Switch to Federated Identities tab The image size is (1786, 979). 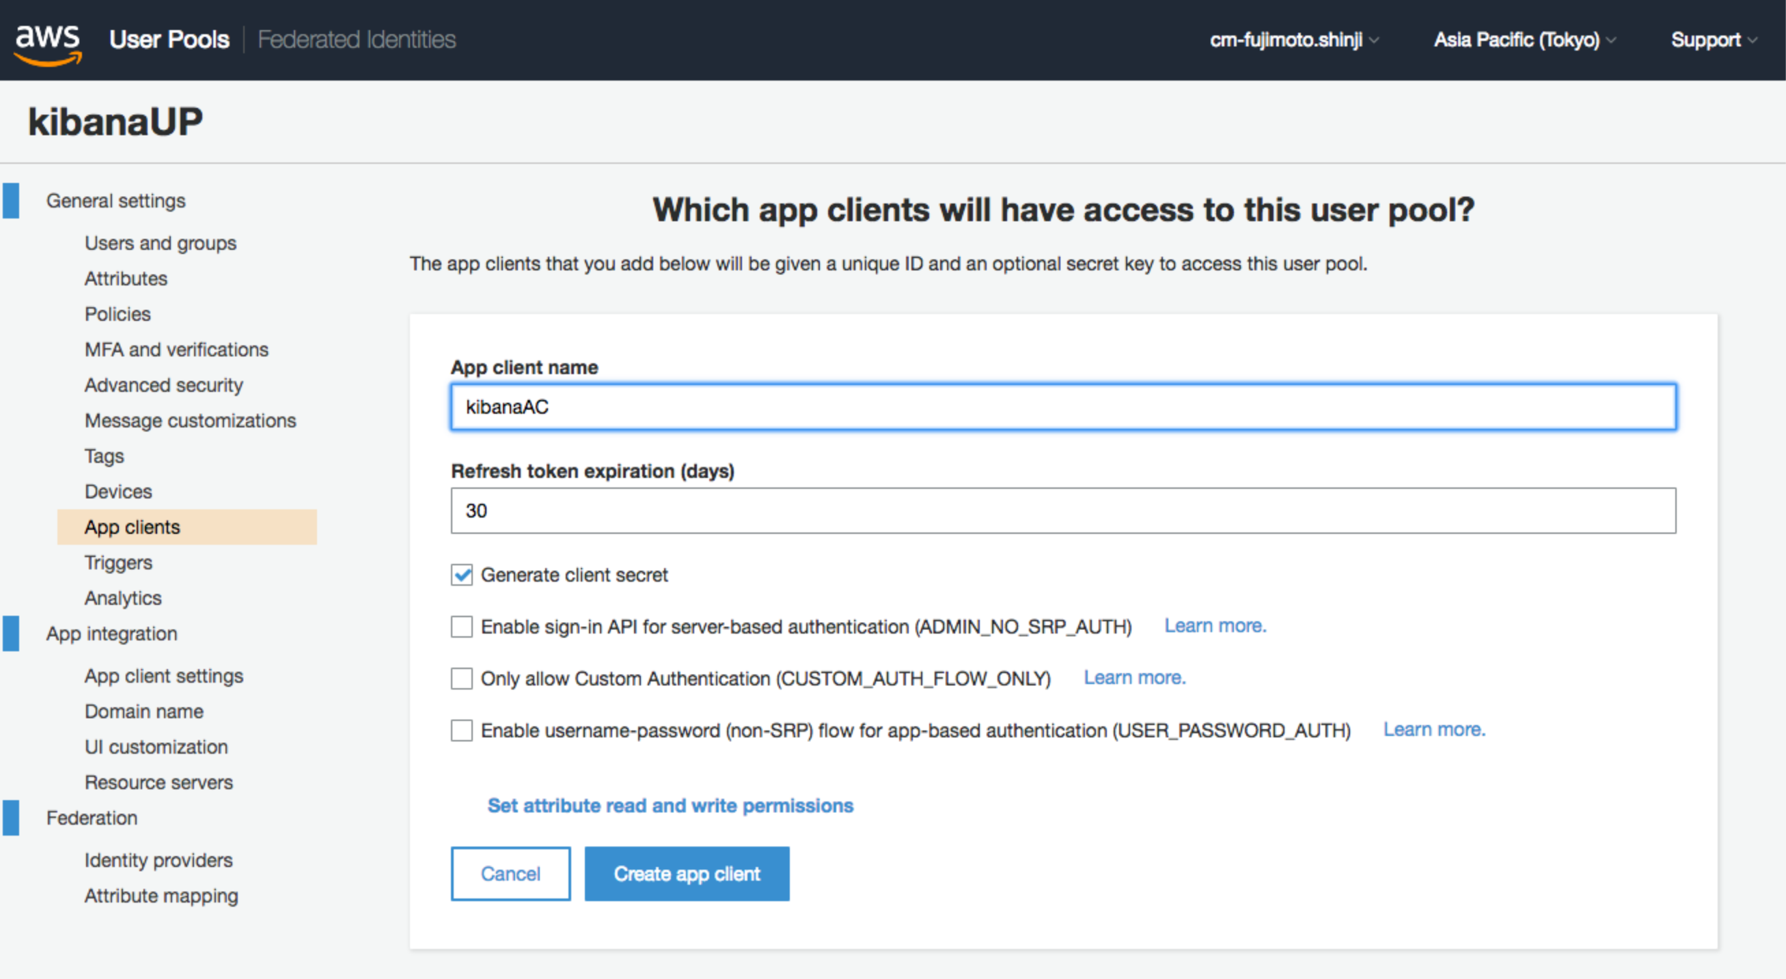(357, 40)
